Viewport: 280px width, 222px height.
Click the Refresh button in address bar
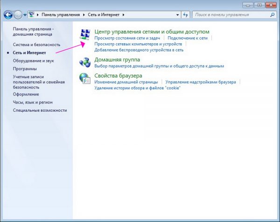186,15
